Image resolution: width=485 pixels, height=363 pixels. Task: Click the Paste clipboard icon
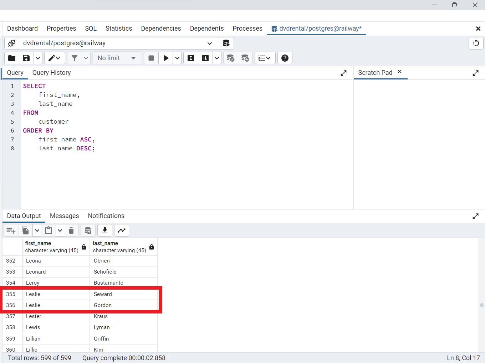48,230
